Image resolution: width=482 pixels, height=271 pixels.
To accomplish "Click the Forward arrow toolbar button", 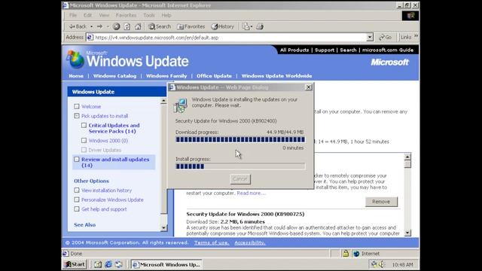I will coord(99,27).
